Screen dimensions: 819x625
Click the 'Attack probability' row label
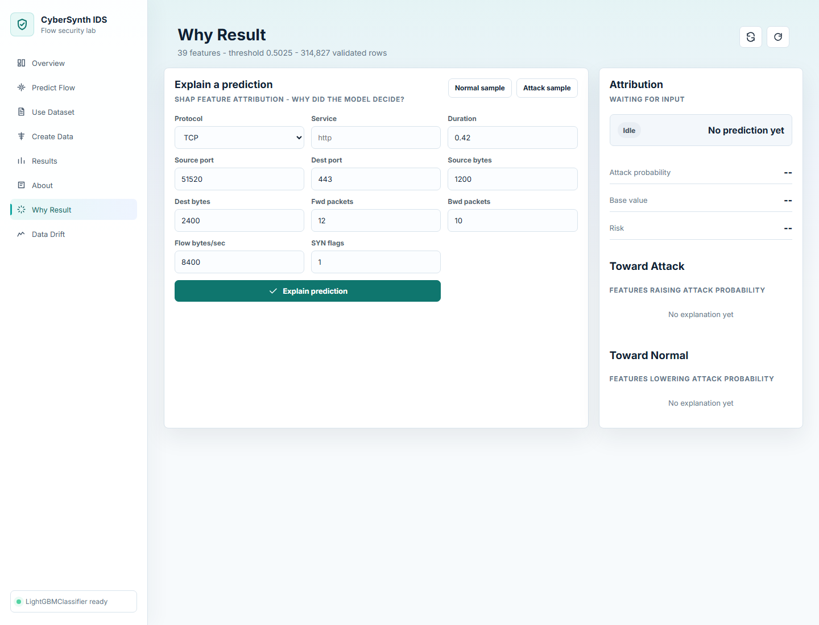[640, 173]
